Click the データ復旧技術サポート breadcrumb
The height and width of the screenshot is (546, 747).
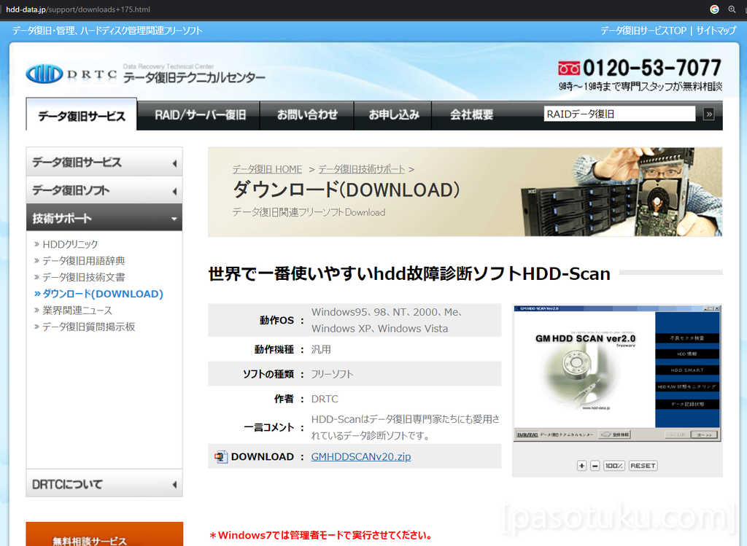[x=362, y=169]
